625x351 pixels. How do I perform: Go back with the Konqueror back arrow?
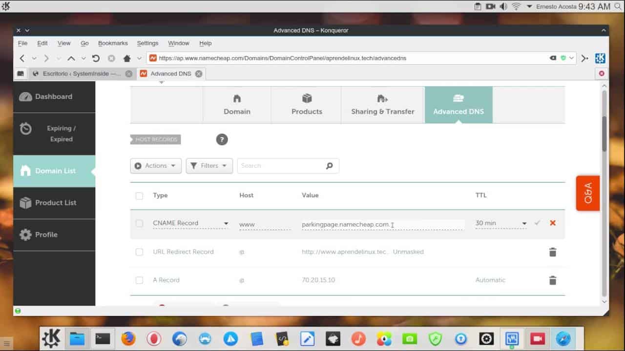coord(22,58)
